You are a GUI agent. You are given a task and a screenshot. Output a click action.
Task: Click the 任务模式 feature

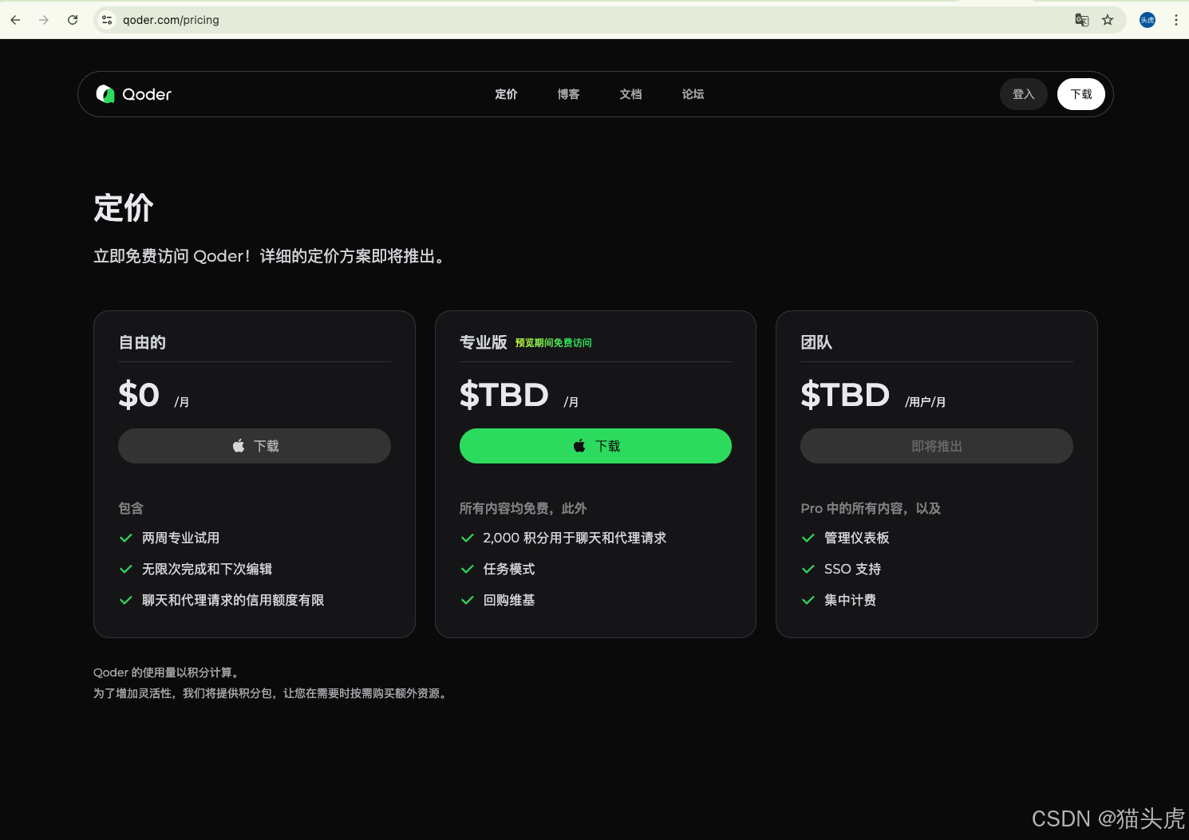point(509,569)
